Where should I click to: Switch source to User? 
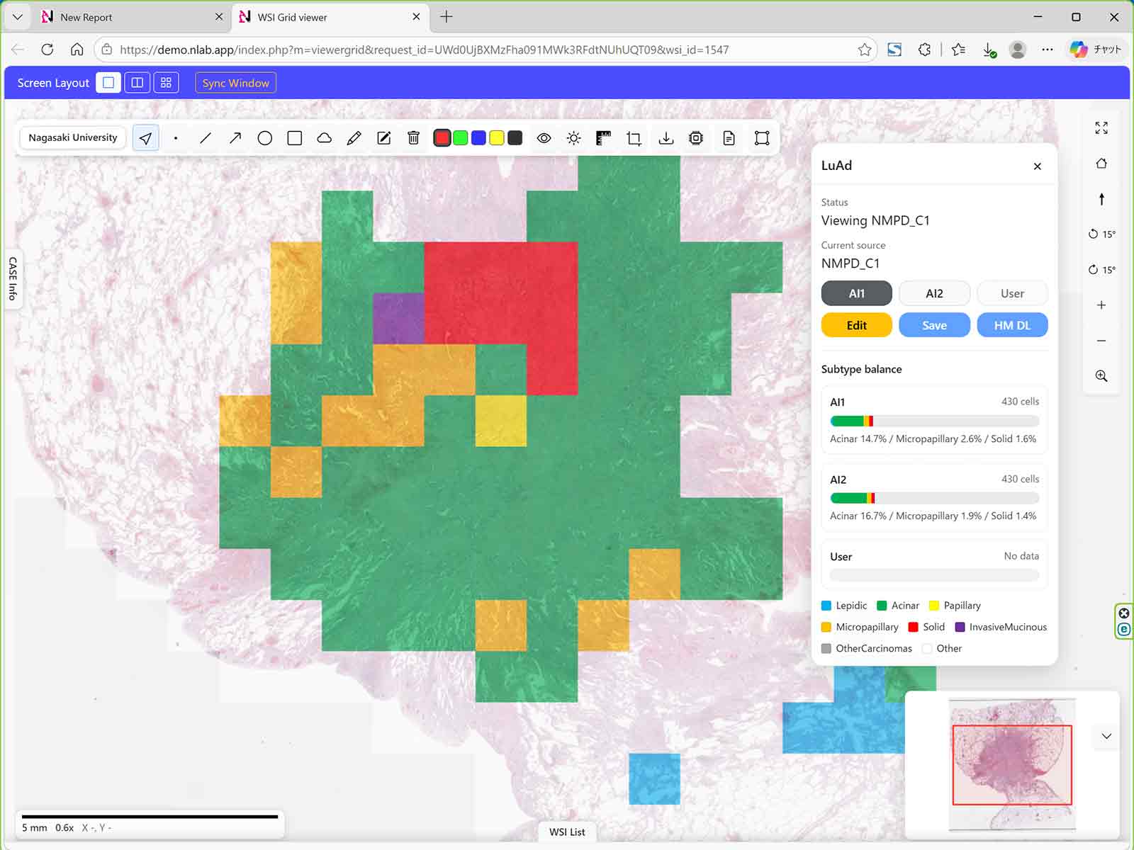1012,293
